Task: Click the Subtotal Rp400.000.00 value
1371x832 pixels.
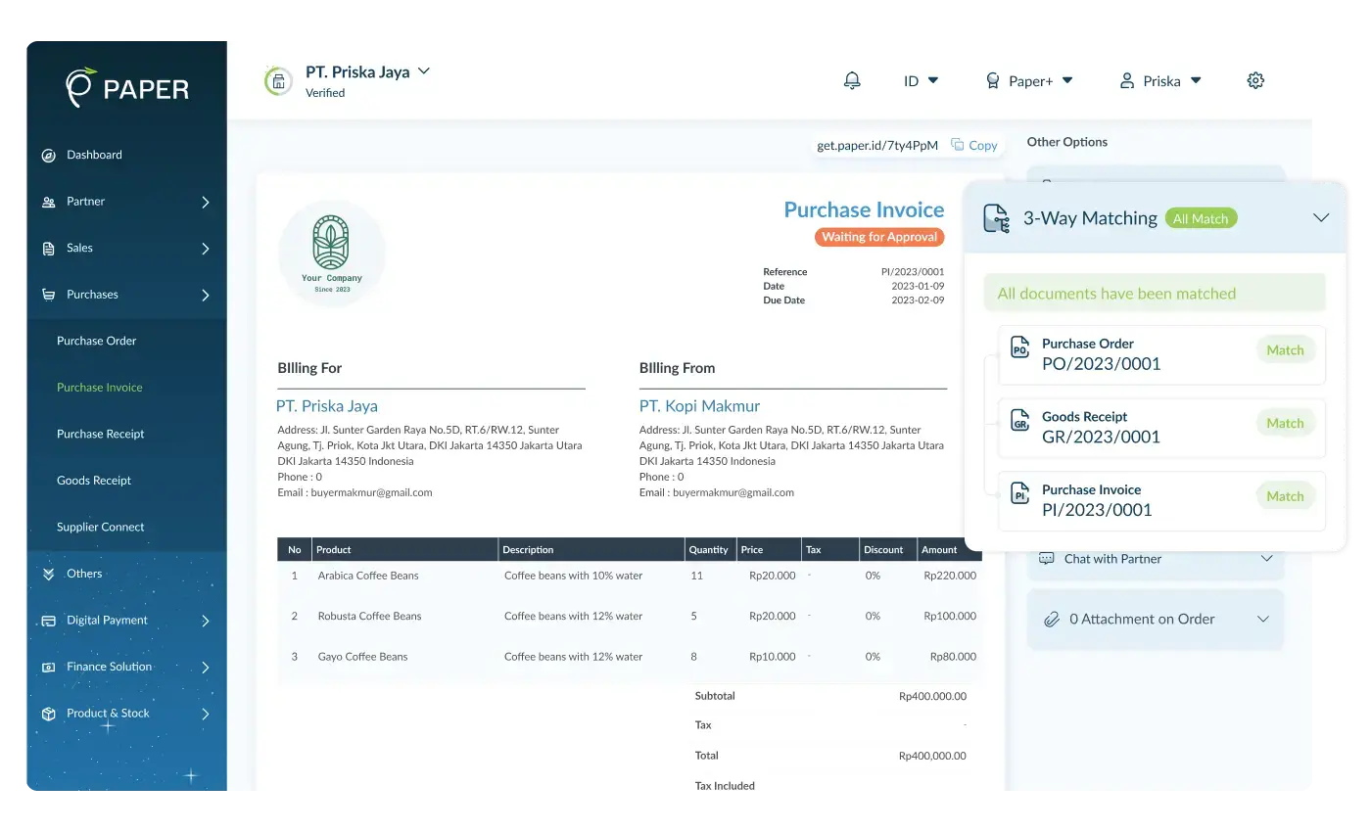Action: pyautogui.click(x=932, y=696)
